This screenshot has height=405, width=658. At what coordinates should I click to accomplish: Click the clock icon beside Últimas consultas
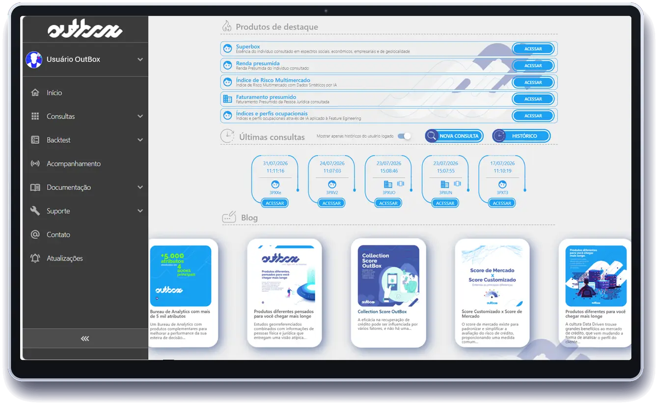pos(227,136)
